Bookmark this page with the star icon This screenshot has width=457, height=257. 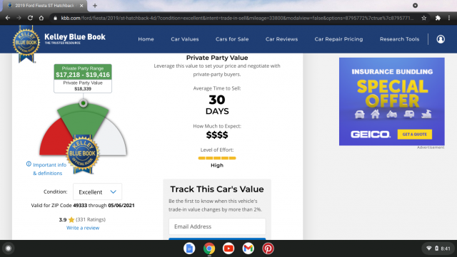tap(424, 18)
